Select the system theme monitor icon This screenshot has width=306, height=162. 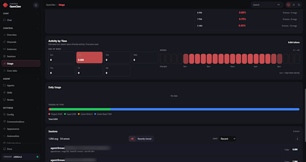tap(288, 5)
